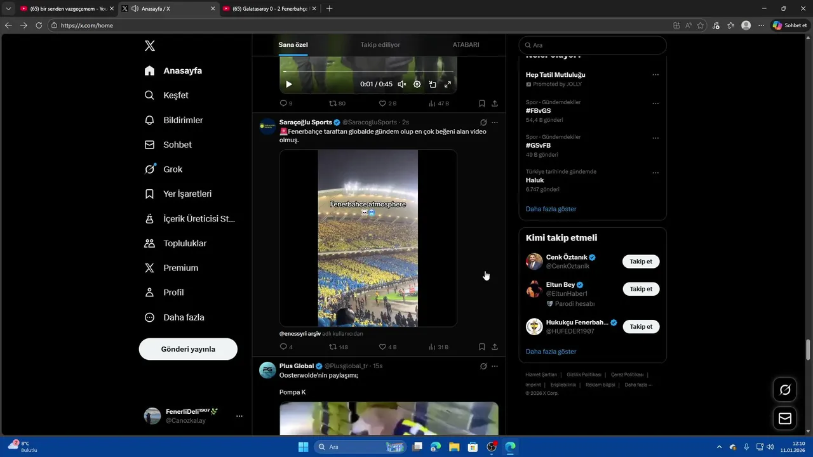Viewport: 813px width, 457px height.
Task: Click the X logo in the sidebar
Action: coord(150,46)
